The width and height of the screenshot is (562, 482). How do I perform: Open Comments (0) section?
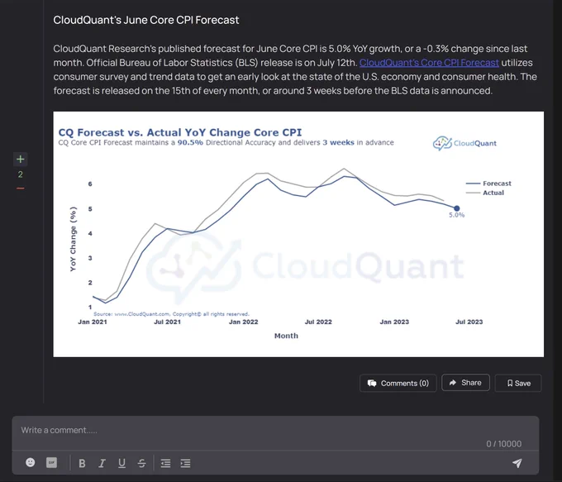tap(398, 383)
